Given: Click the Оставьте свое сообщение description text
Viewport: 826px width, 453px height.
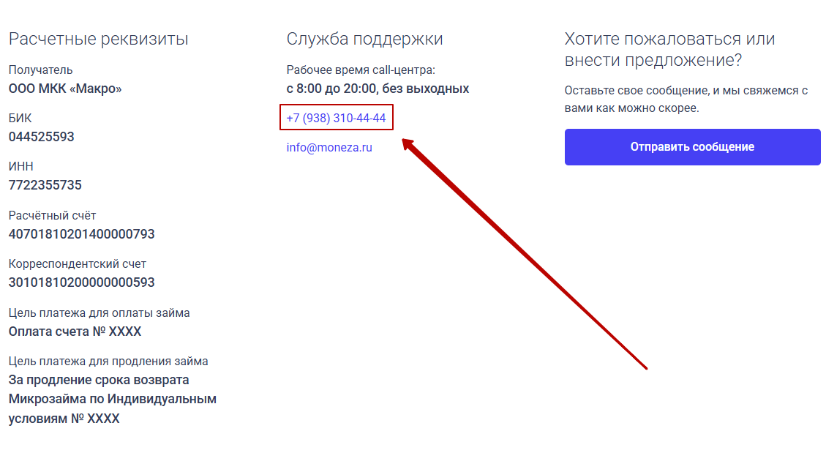Looking at the screenshot, I should 686,99.
